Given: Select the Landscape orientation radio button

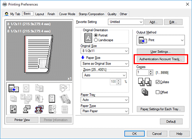Looking at the screenshot, I should pos(96,40).
